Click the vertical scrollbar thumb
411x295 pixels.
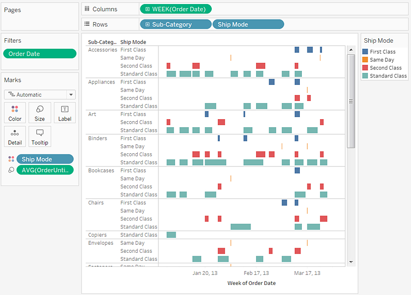(x=351, y=102)
